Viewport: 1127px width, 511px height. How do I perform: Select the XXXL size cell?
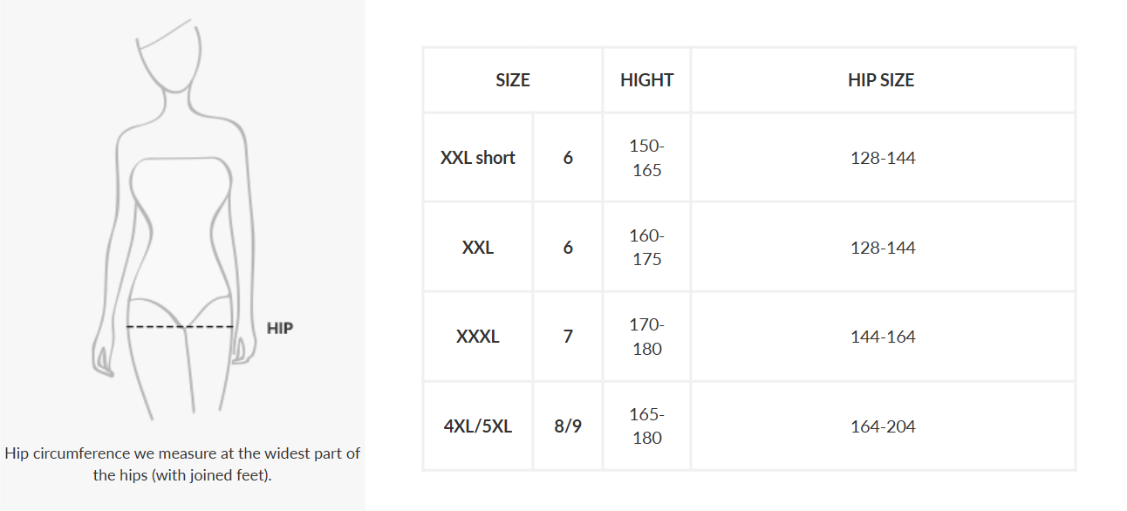(478, 337)
